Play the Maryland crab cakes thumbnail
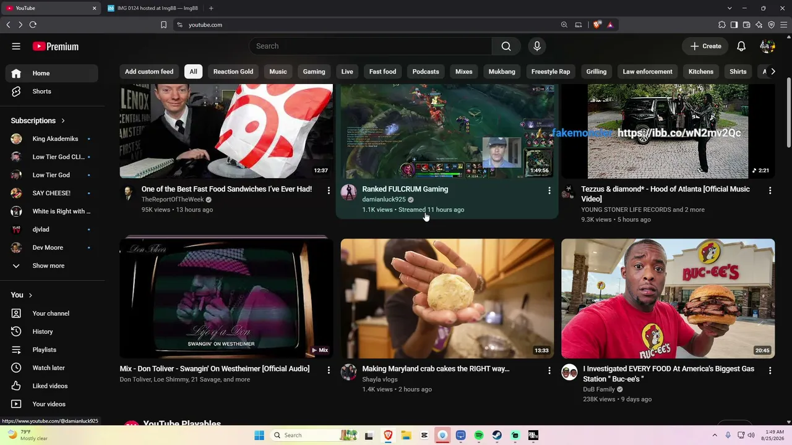 [x=447, y=299]
